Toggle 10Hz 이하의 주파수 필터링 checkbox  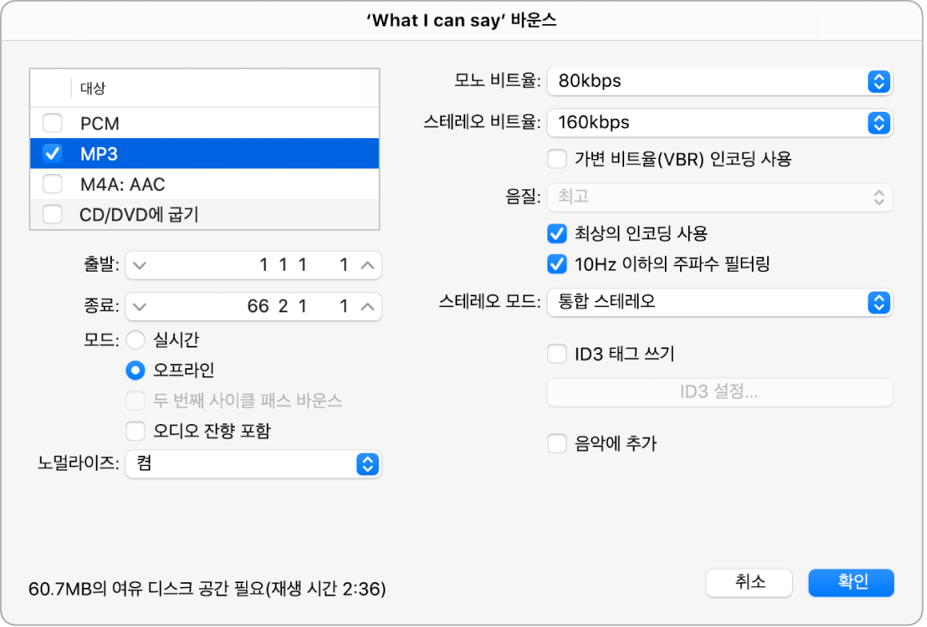point(557,264)
